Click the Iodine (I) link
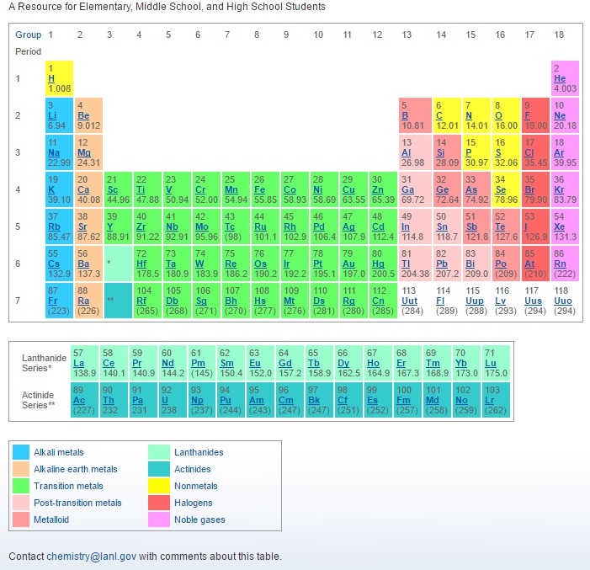Screen dimensions: 590x570 point(526,226)
